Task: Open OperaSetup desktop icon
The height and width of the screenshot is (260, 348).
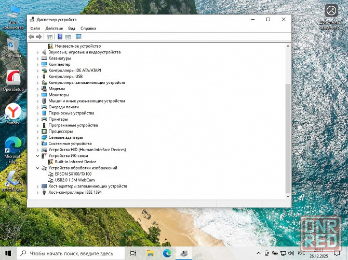Action: point(13,80)
